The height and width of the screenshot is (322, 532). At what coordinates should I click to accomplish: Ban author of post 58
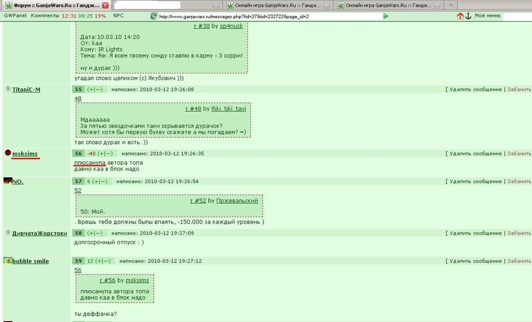coord(519,233)
